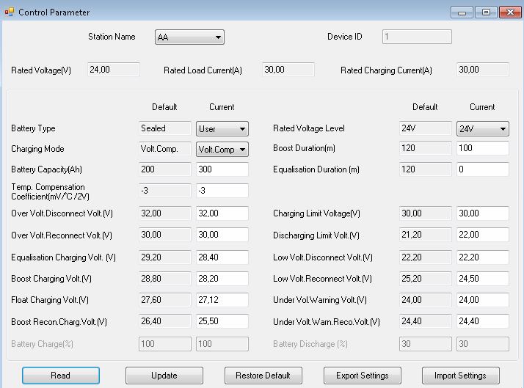Select current Over Volt.Disconnect Volt. field
The width and height of the screenshot is (524, 388).
click(222, 214)
